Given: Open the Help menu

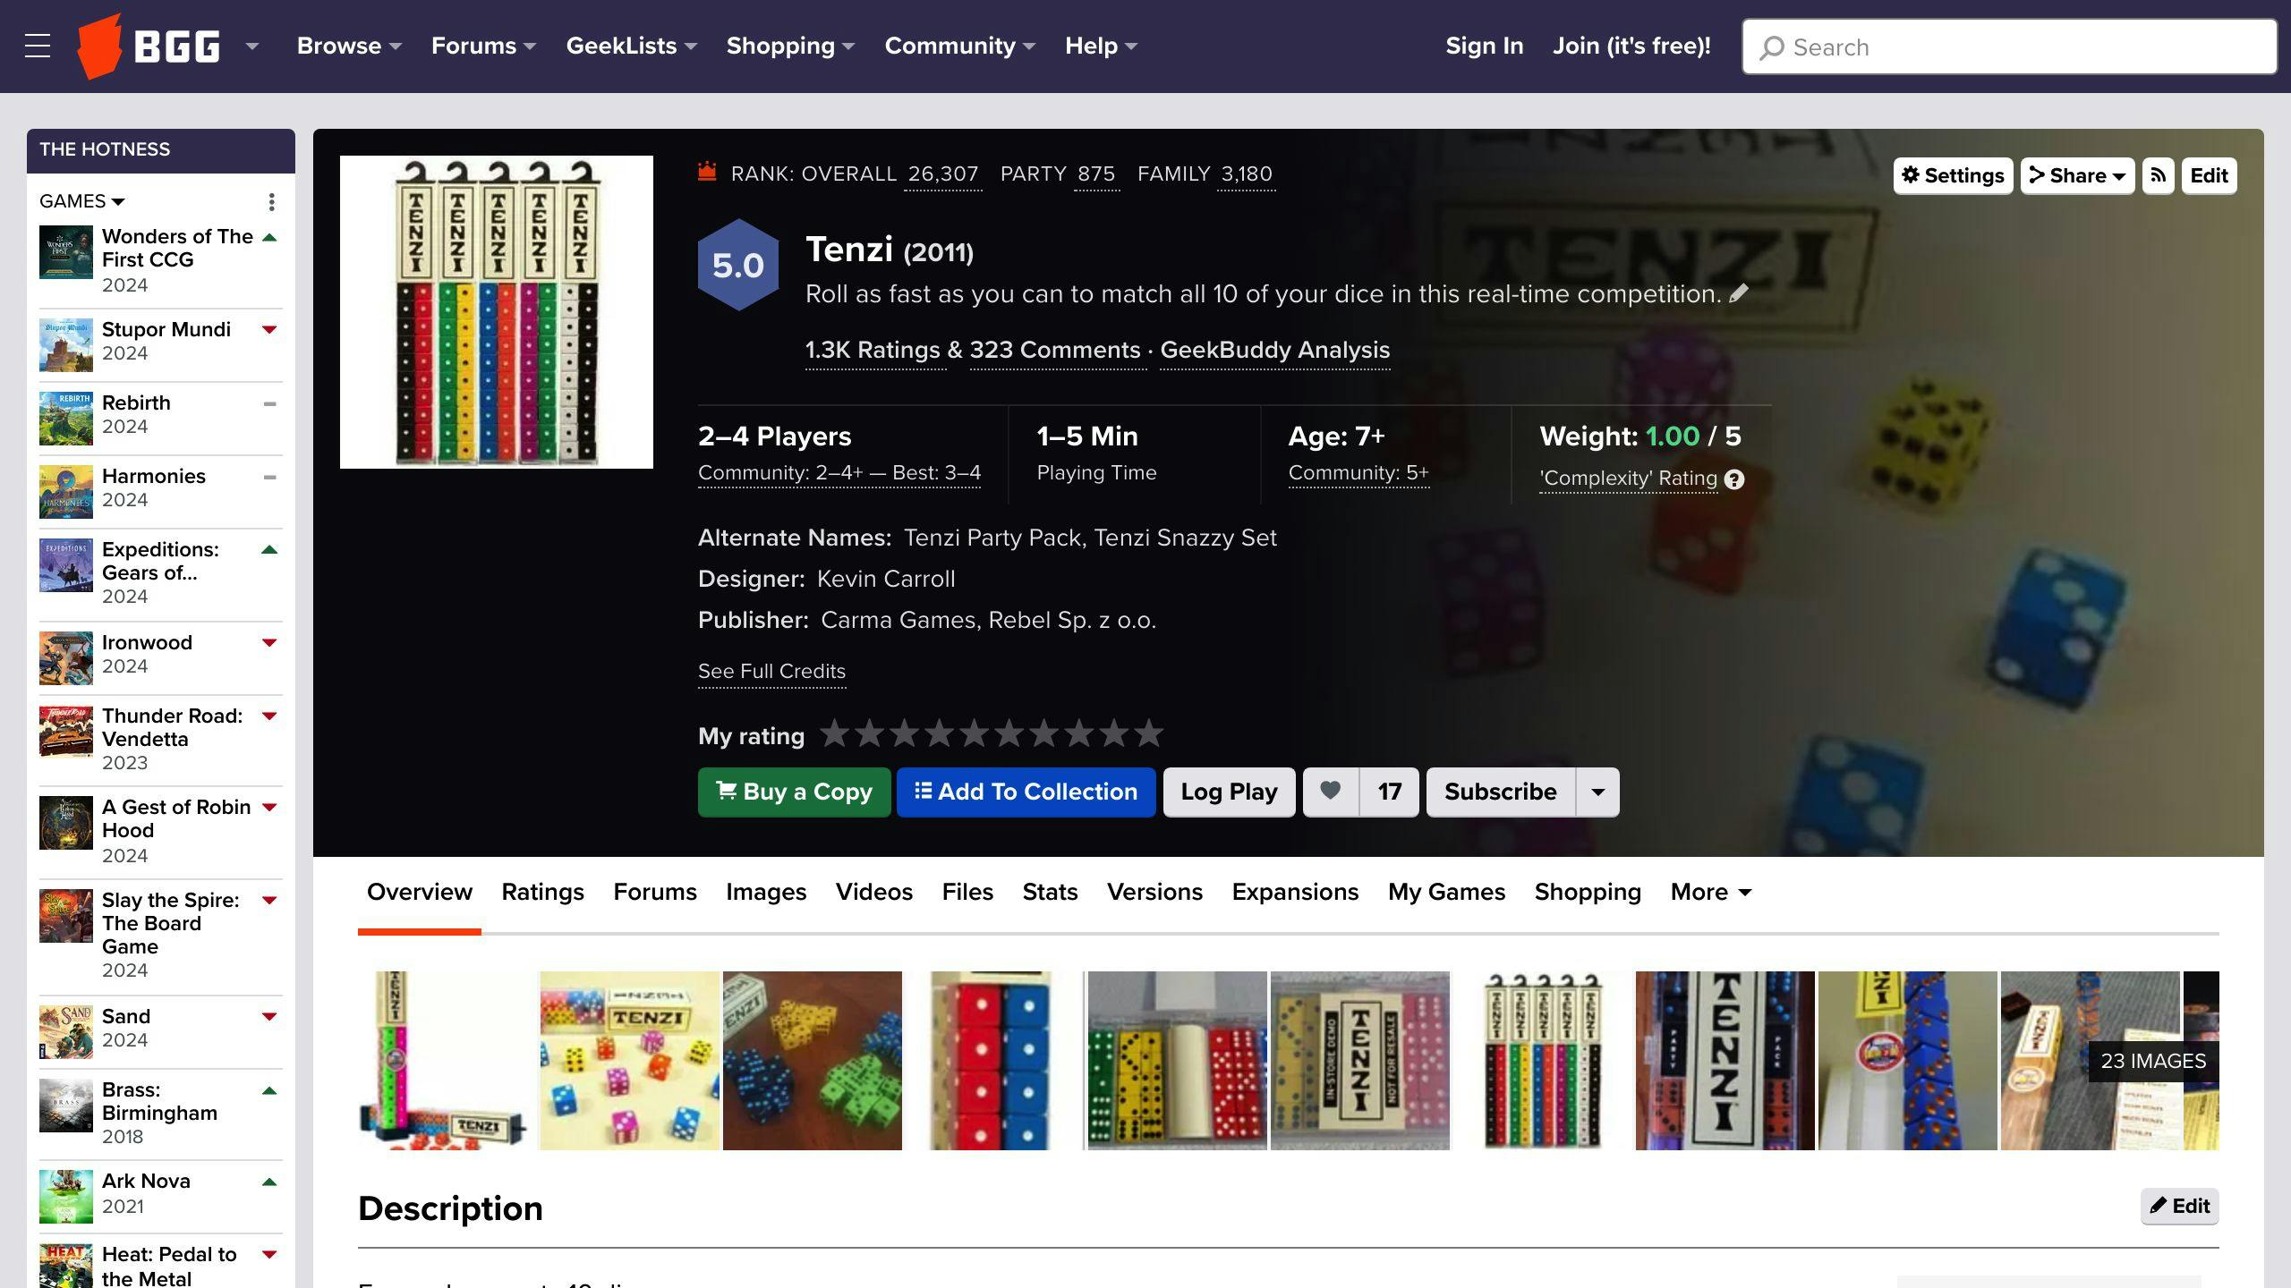Looking at the screenshot, I should pyautogui.click(x=1101, y=46).
